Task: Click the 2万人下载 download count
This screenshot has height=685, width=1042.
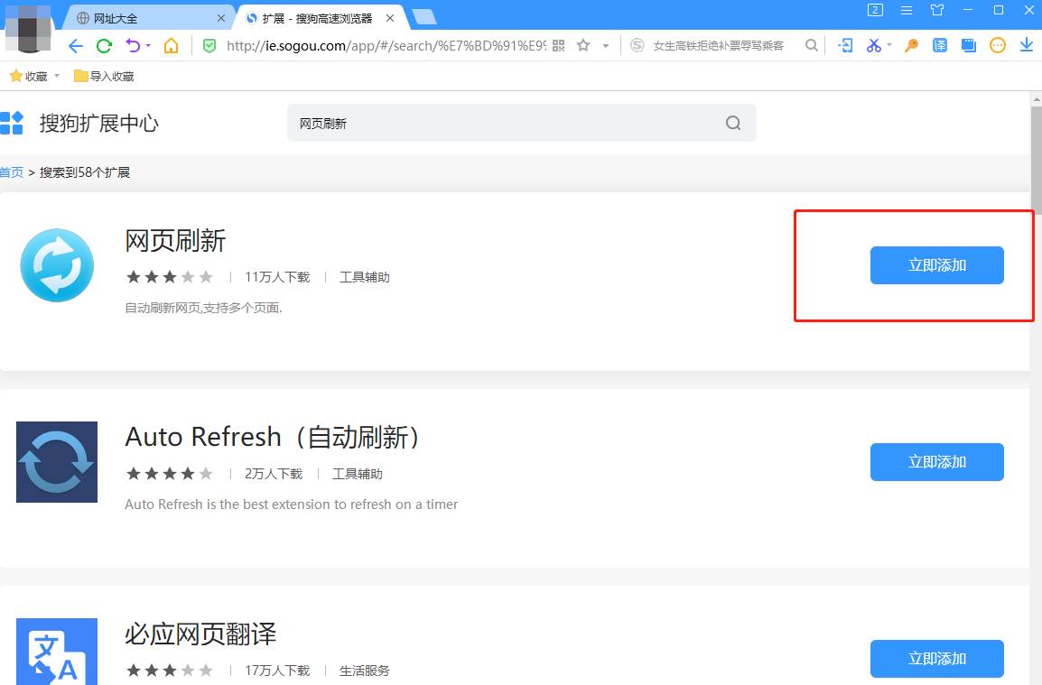Action: (x=273, y=474)
